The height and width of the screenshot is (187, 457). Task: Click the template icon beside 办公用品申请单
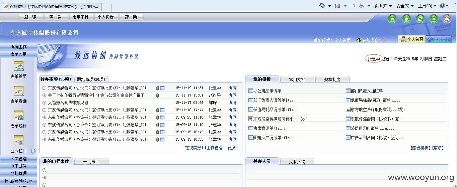pyautogui.click(x=251, y=91)
